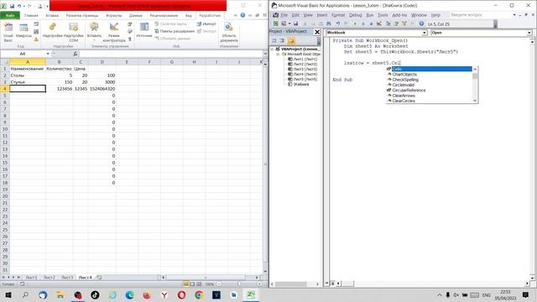Click View Code icon in Project pane
The image size is (537, 302).
coord(274,41)
